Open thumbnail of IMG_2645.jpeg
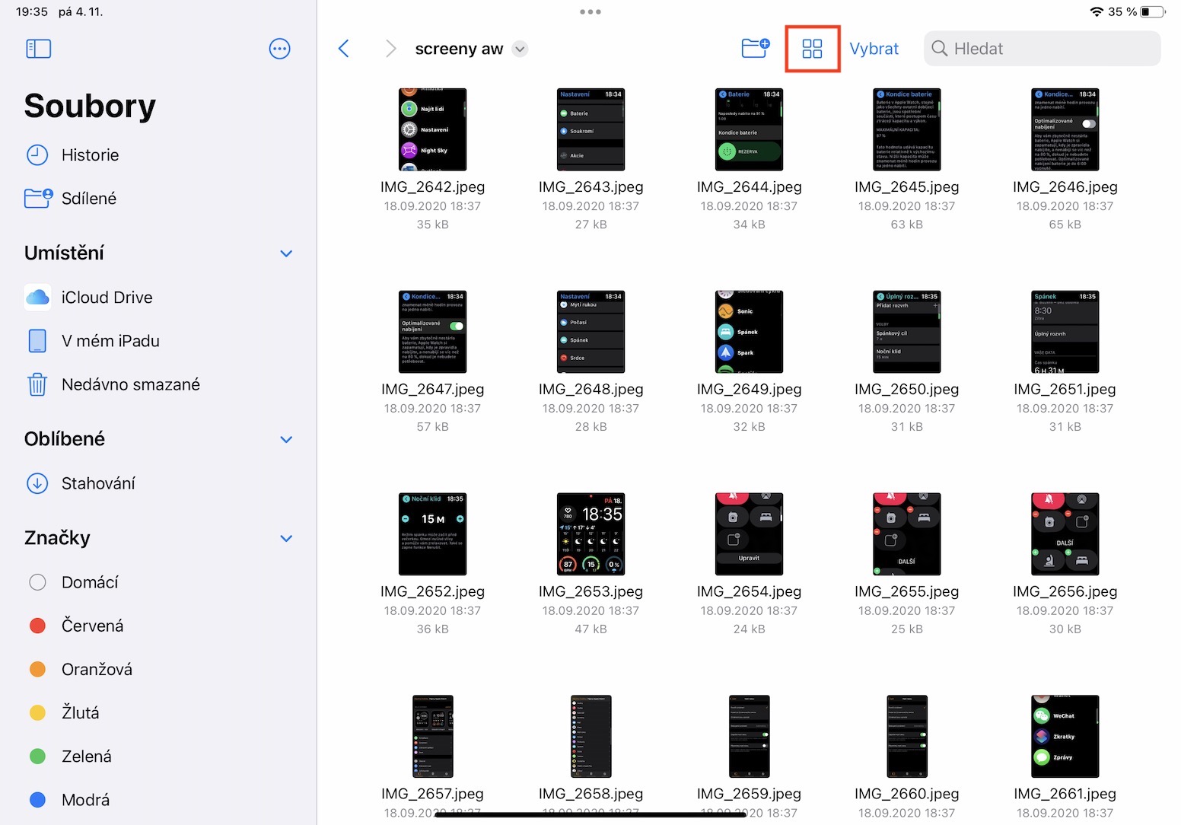1181x825 pixels. (906, 129)
